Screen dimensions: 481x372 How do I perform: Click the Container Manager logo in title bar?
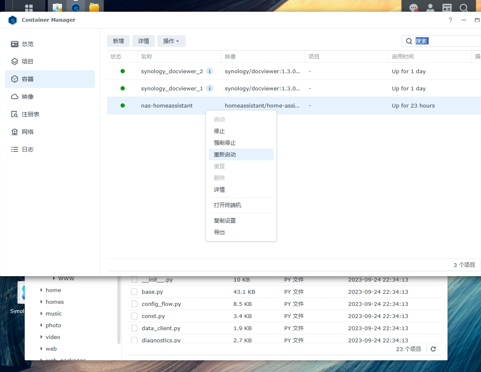coord(13,20)
